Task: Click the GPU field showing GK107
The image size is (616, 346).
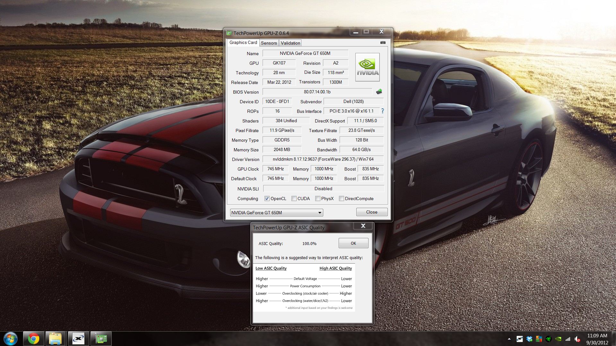Action: [x=279, y=63]
